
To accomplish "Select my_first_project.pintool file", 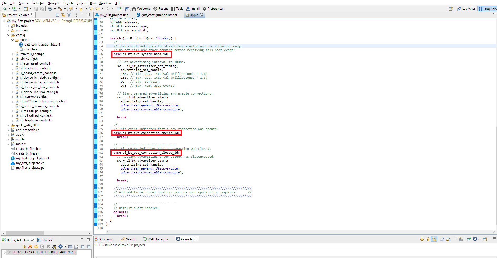I will [30, 158].
